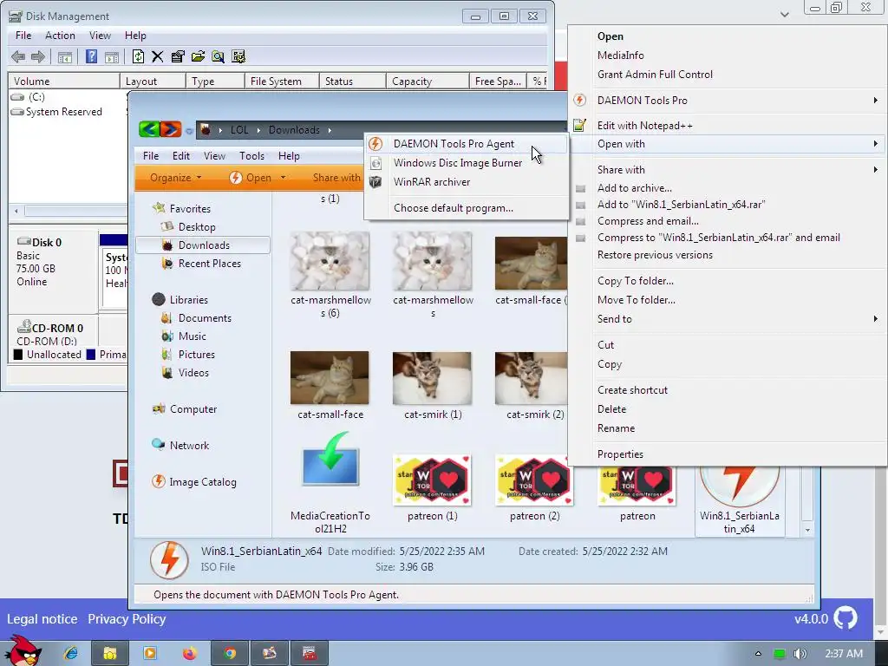This screenshot has width=888, height=666.
Task: Click the GitHub logo icon
Action: (x=846, y=618)
